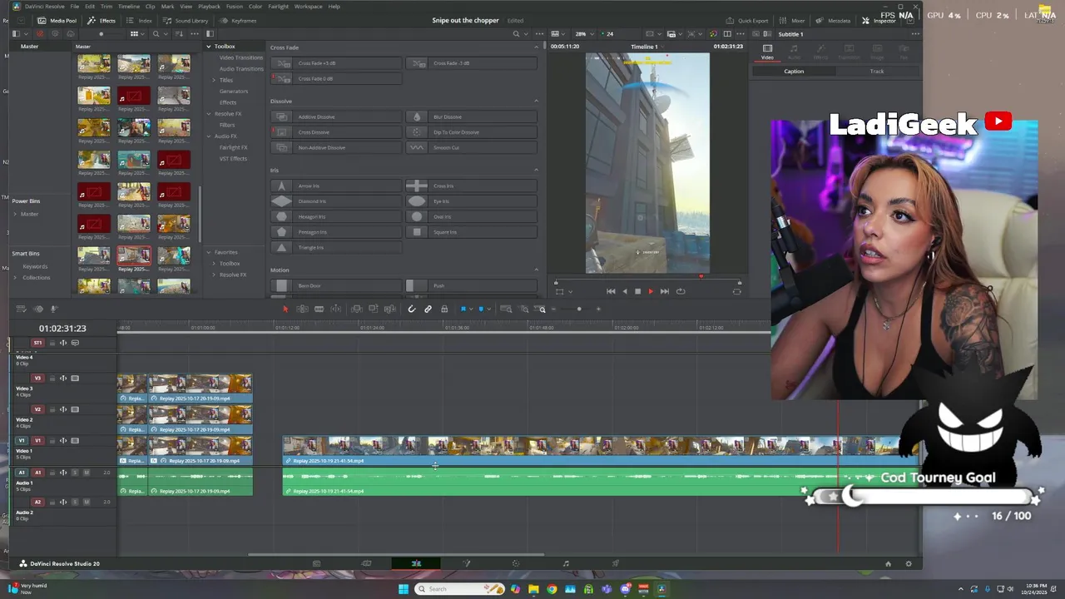The width and height of the screenshot is (1065, 599).
Task: Open the Fairlight menu
Action: pyautogui.click(x=278, y=6)
